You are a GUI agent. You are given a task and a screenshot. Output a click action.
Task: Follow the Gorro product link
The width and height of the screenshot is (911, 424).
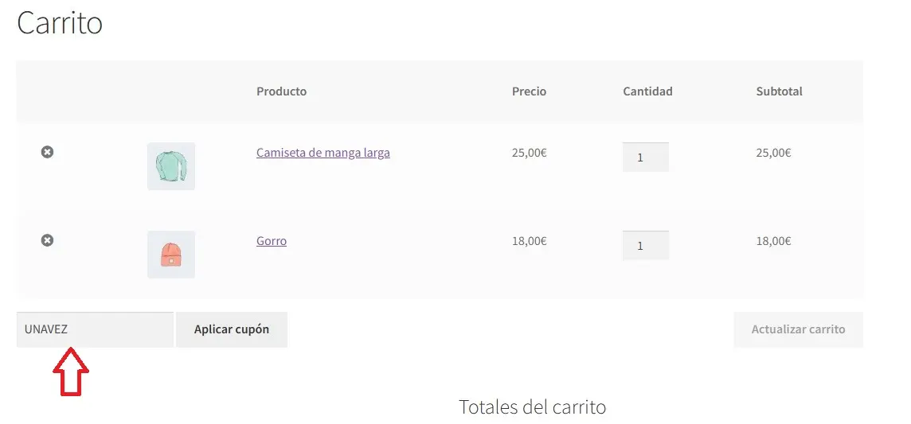pos(272,241)
